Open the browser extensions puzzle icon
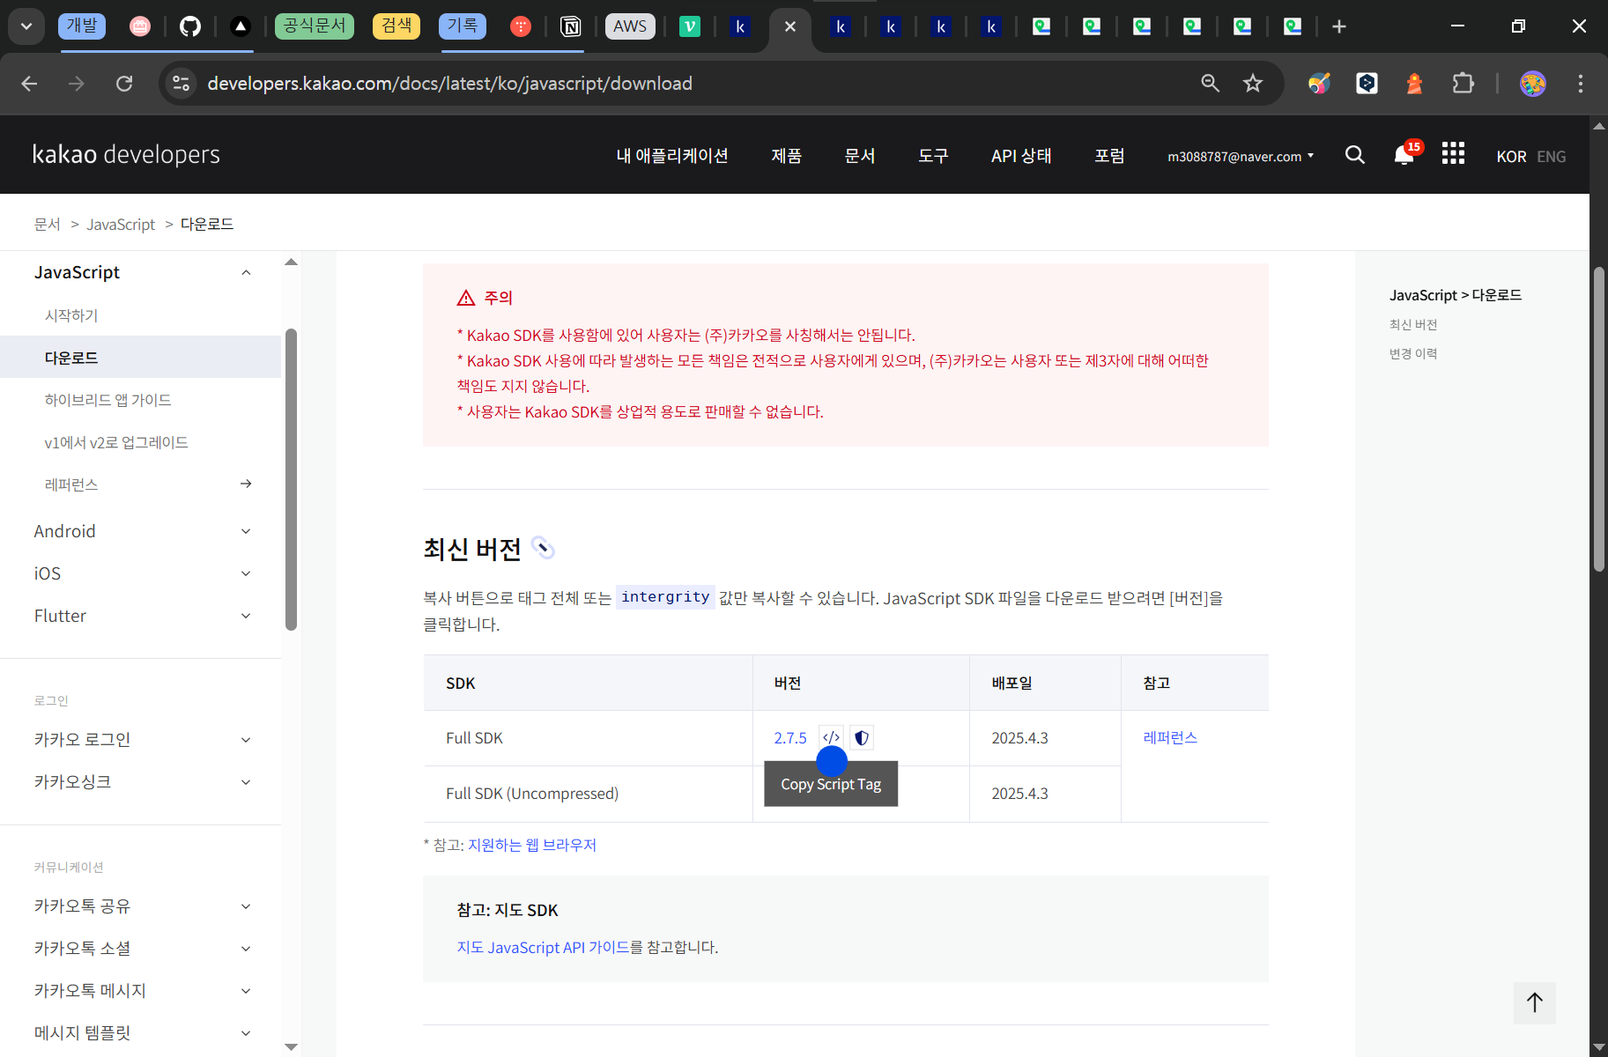The width and height of the screenshot is (1608, 1057). [1463, 83]
